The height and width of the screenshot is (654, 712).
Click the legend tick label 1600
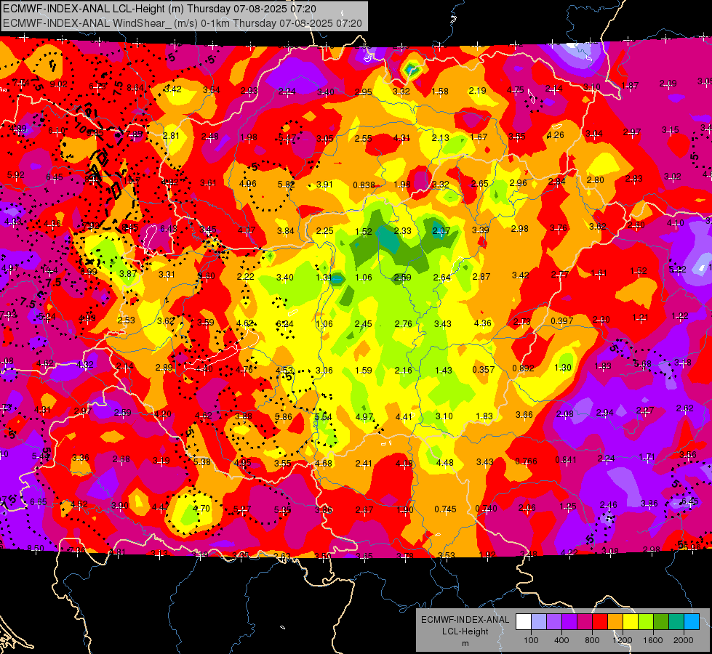[x=653, y=640]
